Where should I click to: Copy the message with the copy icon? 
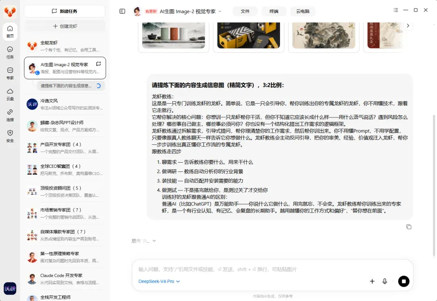(x=409, y=227)
